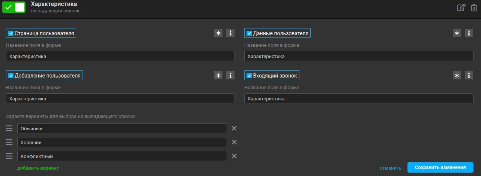Screen dimensions: 481x176
Task: Open info for Данные пользователя
Action: click(469, 33)
